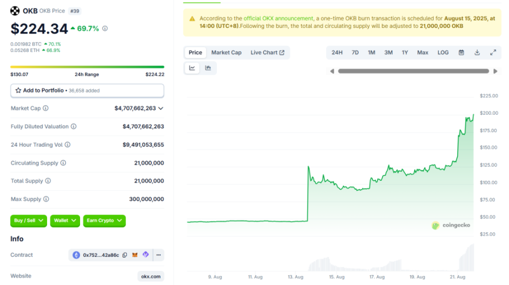Viewport: 509px width, 285px height.
Task: Copy the contract address icon
Action: click(x=125, y=255)
